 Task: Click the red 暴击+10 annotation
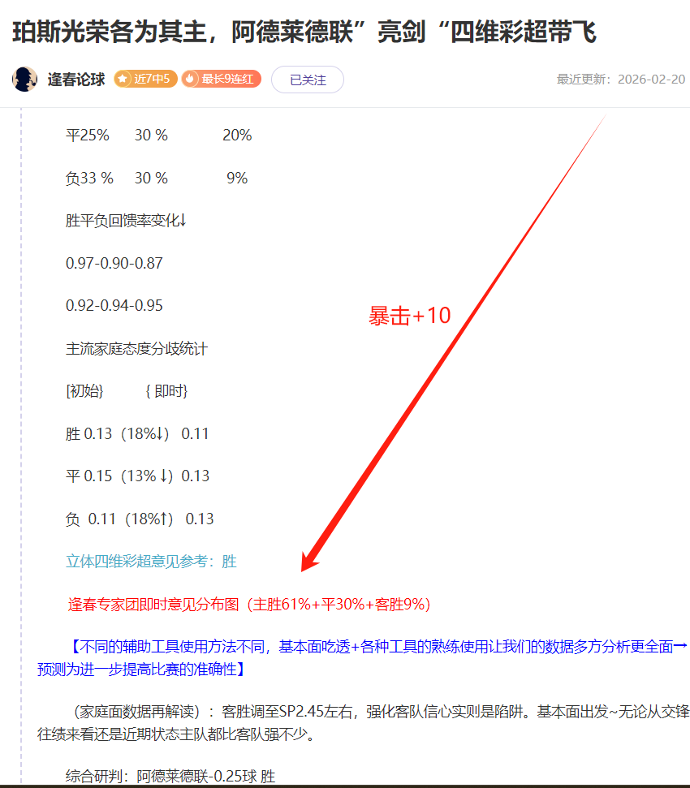(x=409, y=316)
